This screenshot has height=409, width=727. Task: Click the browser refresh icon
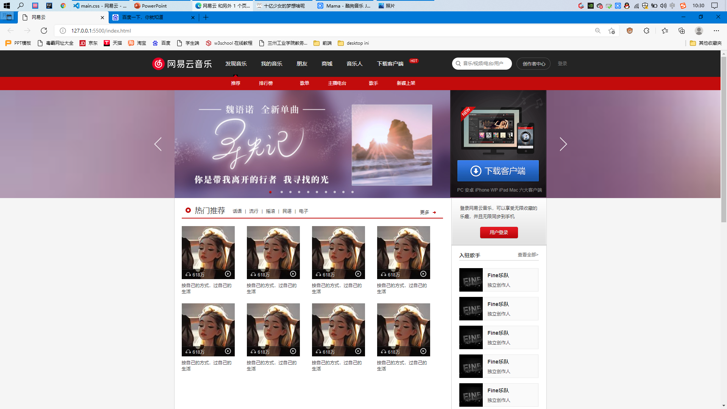[44, 31]
